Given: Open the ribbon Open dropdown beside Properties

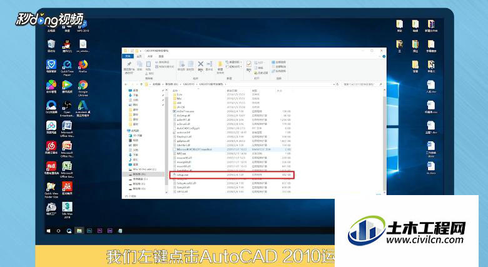Looking at the screenshot, I should click(x=259, y=63).
